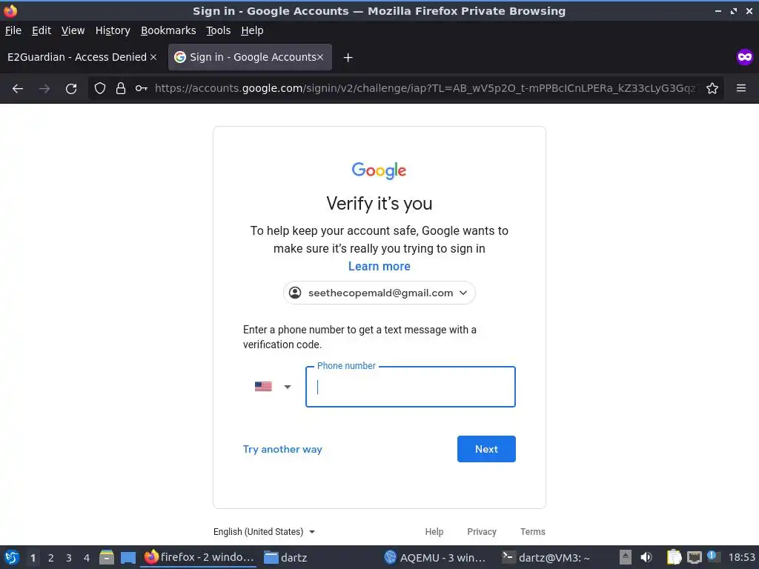Select the dartz folder taskbar entry
The height and width of the screenshot is (569, 759).
coord(285,557)
